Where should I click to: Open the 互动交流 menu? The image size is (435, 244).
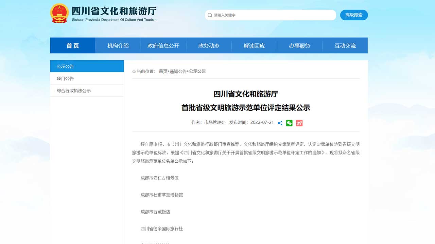coord(345,45)
